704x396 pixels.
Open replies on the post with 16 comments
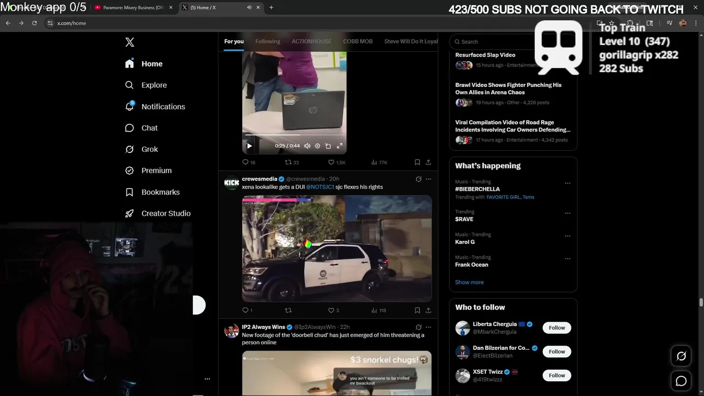click(249, 162)
